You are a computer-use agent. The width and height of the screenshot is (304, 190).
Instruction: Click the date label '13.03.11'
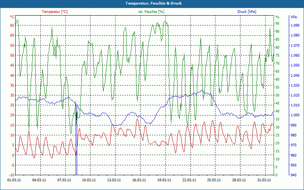(114, 180)
